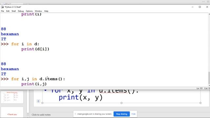This screenshot has width=210, height=118.
Task: Click the bottom-center text box resize handle
Action: (121, 103)
